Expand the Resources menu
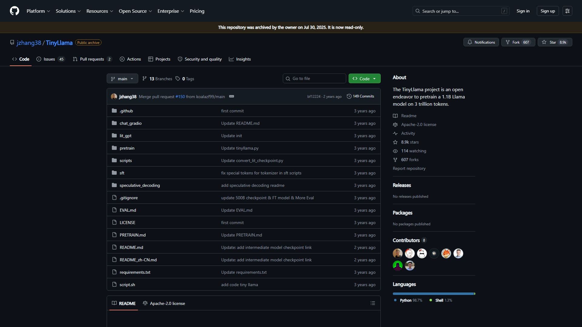 [100, 11]
